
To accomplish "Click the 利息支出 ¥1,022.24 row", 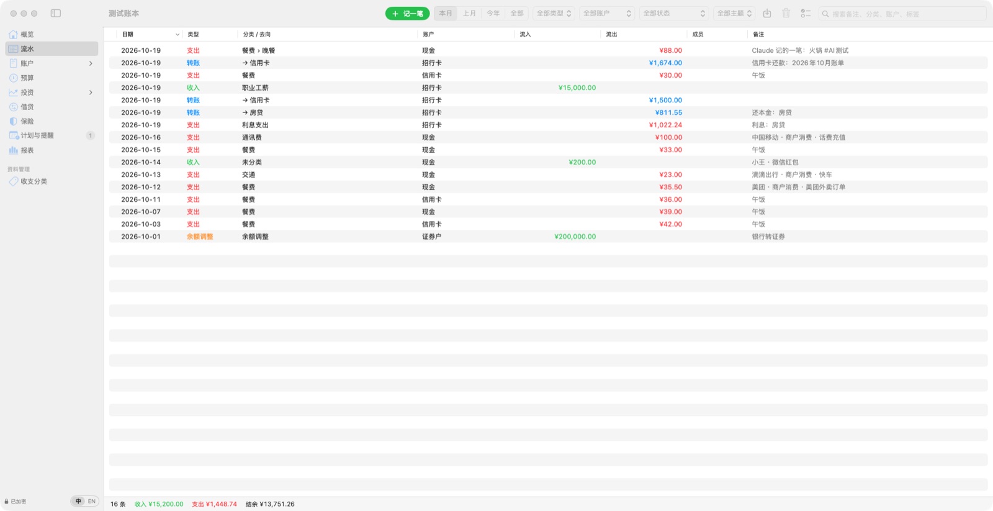I will click(549, 125).
